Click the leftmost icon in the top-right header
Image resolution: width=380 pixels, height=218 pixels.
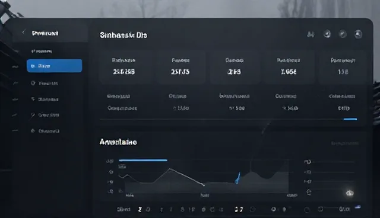(311, 34)
